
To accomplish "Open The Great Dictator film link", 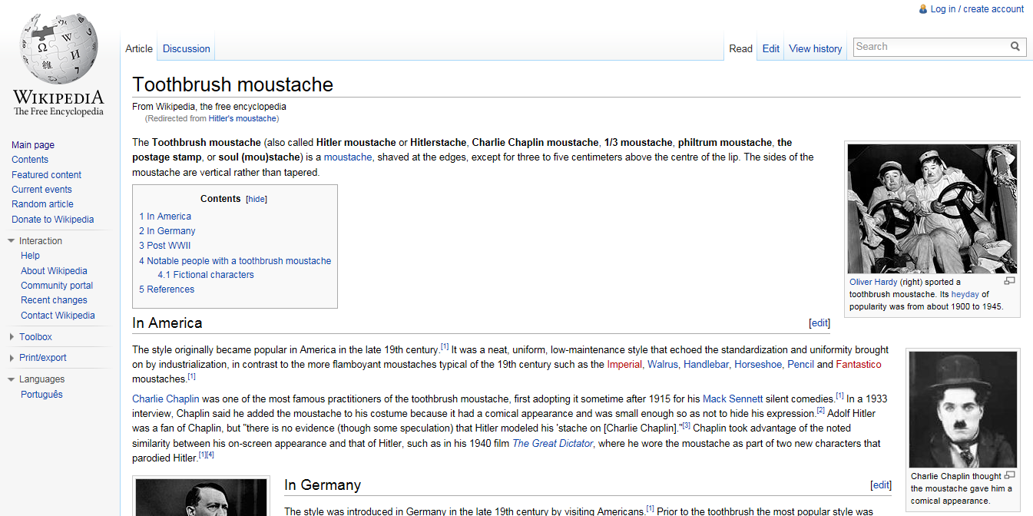I will coord(552,444).
